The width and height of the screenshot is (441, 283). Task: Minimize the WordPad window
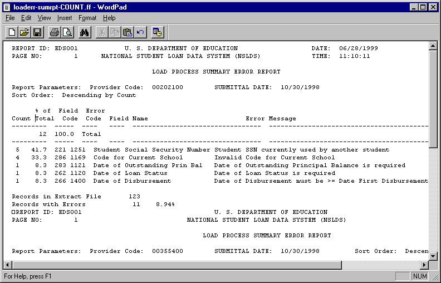coord(414,7)
